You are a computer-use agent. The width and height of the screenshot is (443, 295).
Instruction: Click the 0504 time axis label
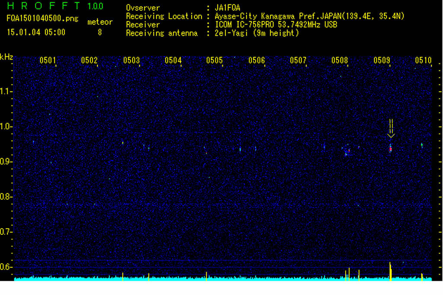[x=173, y=60]
